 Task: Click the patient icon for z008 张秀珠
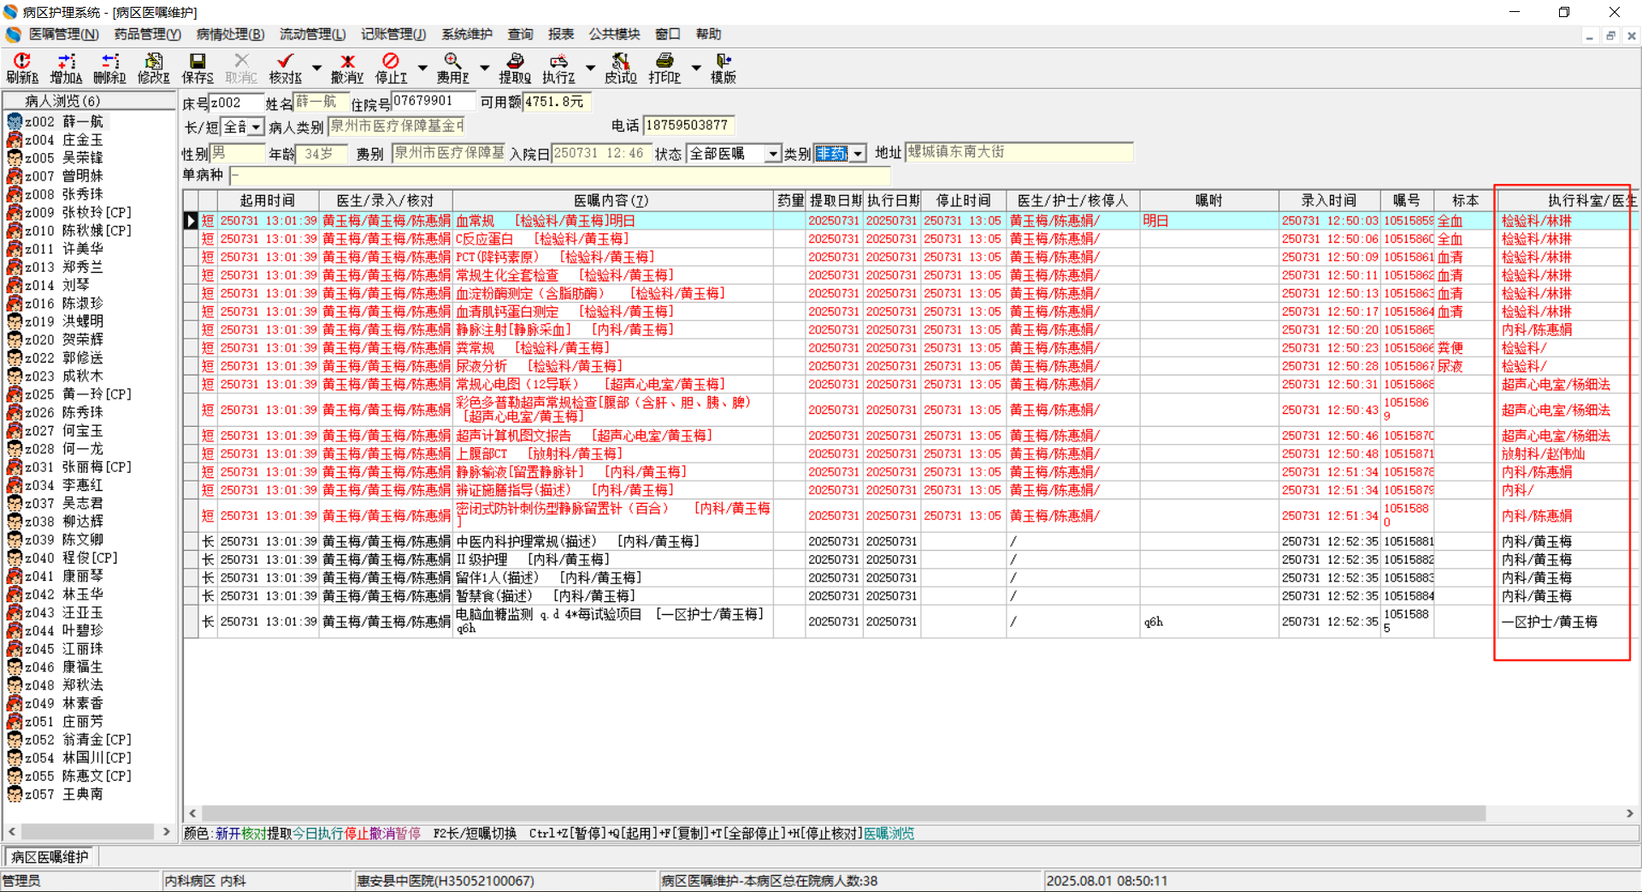(x=15, y=195)
